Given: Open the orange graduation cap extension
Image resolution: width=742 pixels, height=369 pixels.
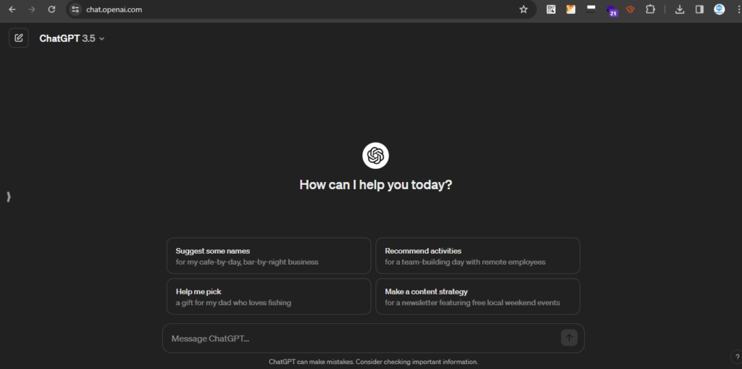Looking at the screenshot, I should [630, 9].
